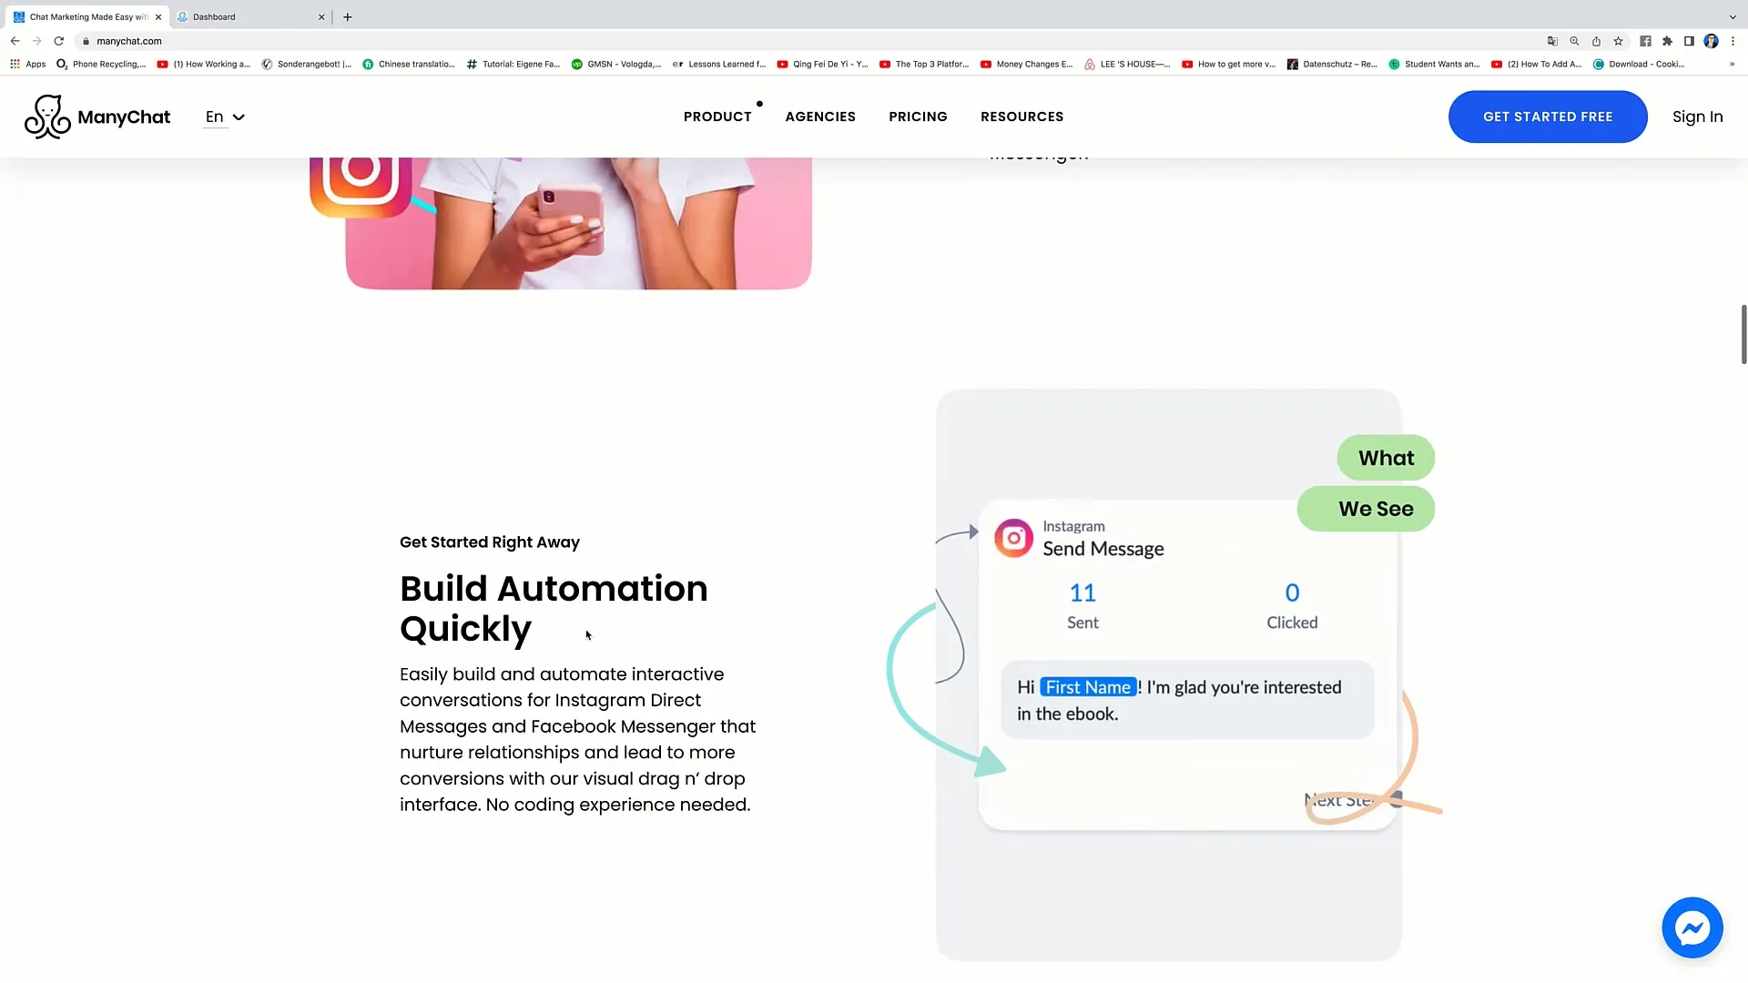The image size is (1748, 983).
Task: Toggle the First Name variable tag
Action: click(x=1086, y=686)
